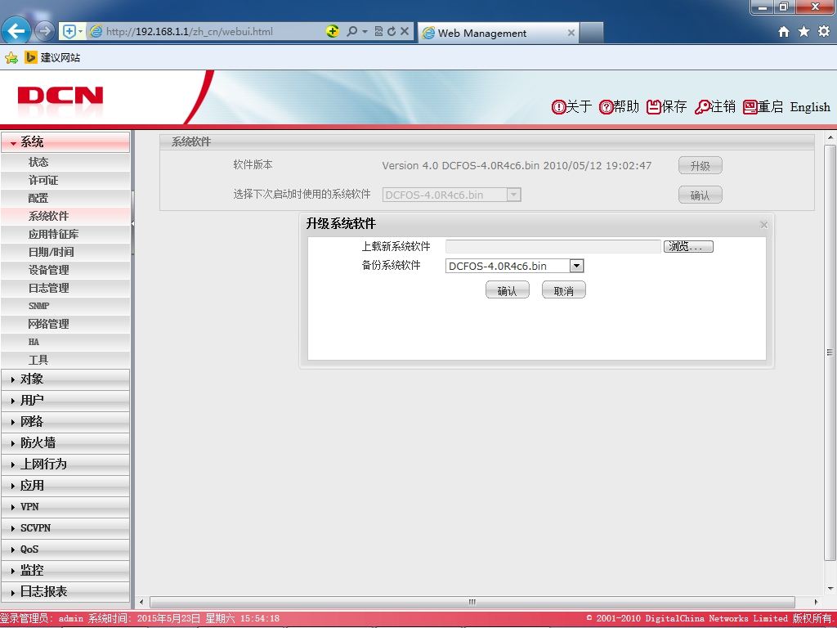Open the 工具 menu item
Image resolution: width=837 pixels, height=628 pixels.
click(x=65, y=360)
